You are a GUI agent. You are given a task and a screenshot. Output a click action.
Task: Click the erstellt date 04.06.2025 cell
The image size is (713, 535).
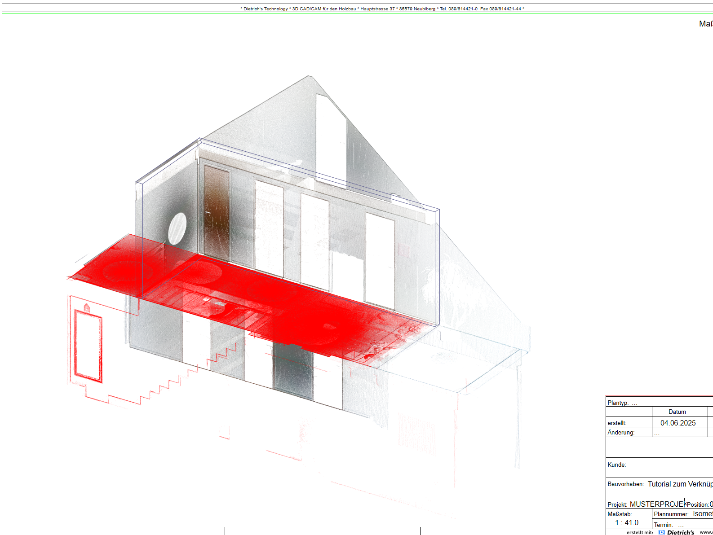pyautogui.click(x=678, y=423)
